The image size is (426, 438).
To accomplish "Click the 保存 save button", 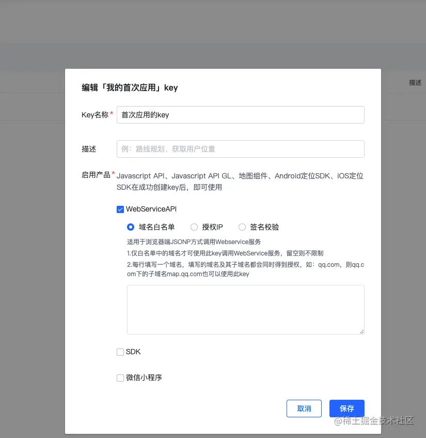I will pos(347,409).
